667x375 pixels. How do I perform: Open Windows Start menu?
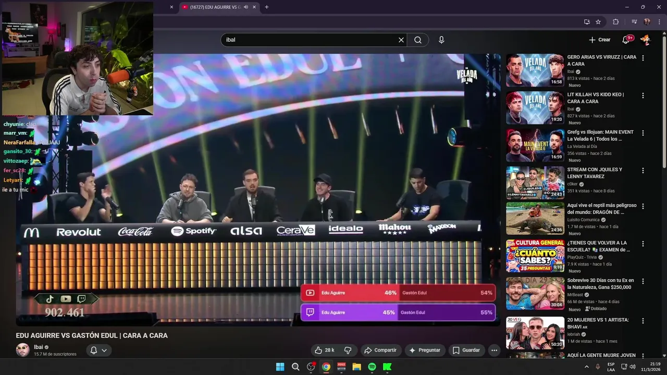(280, 367)
